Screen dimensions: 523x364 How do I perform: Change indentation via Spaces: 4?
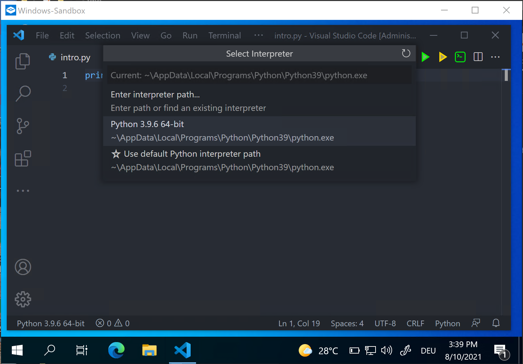tap(347, 323)
